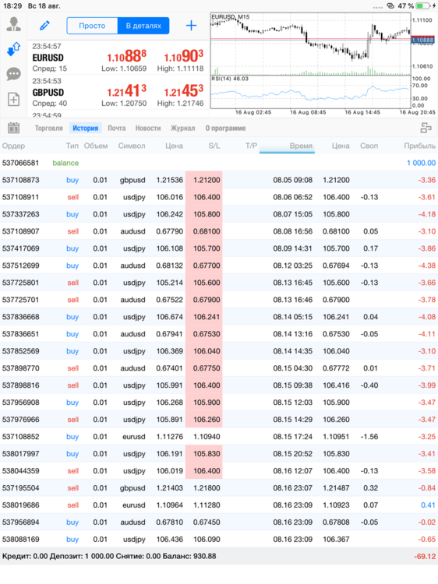Screen dimensions: 438x584
Task: Tap EURUSD ask price 1.10903
Action: tap(184, 56)
